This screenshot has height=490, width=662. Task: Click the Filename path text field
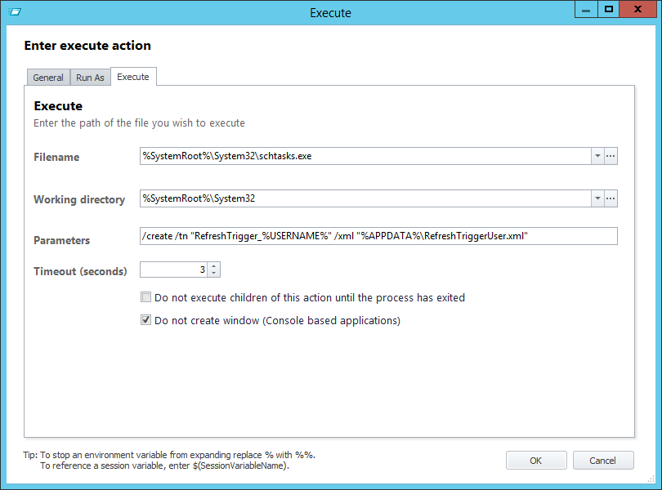pos(365,156)
